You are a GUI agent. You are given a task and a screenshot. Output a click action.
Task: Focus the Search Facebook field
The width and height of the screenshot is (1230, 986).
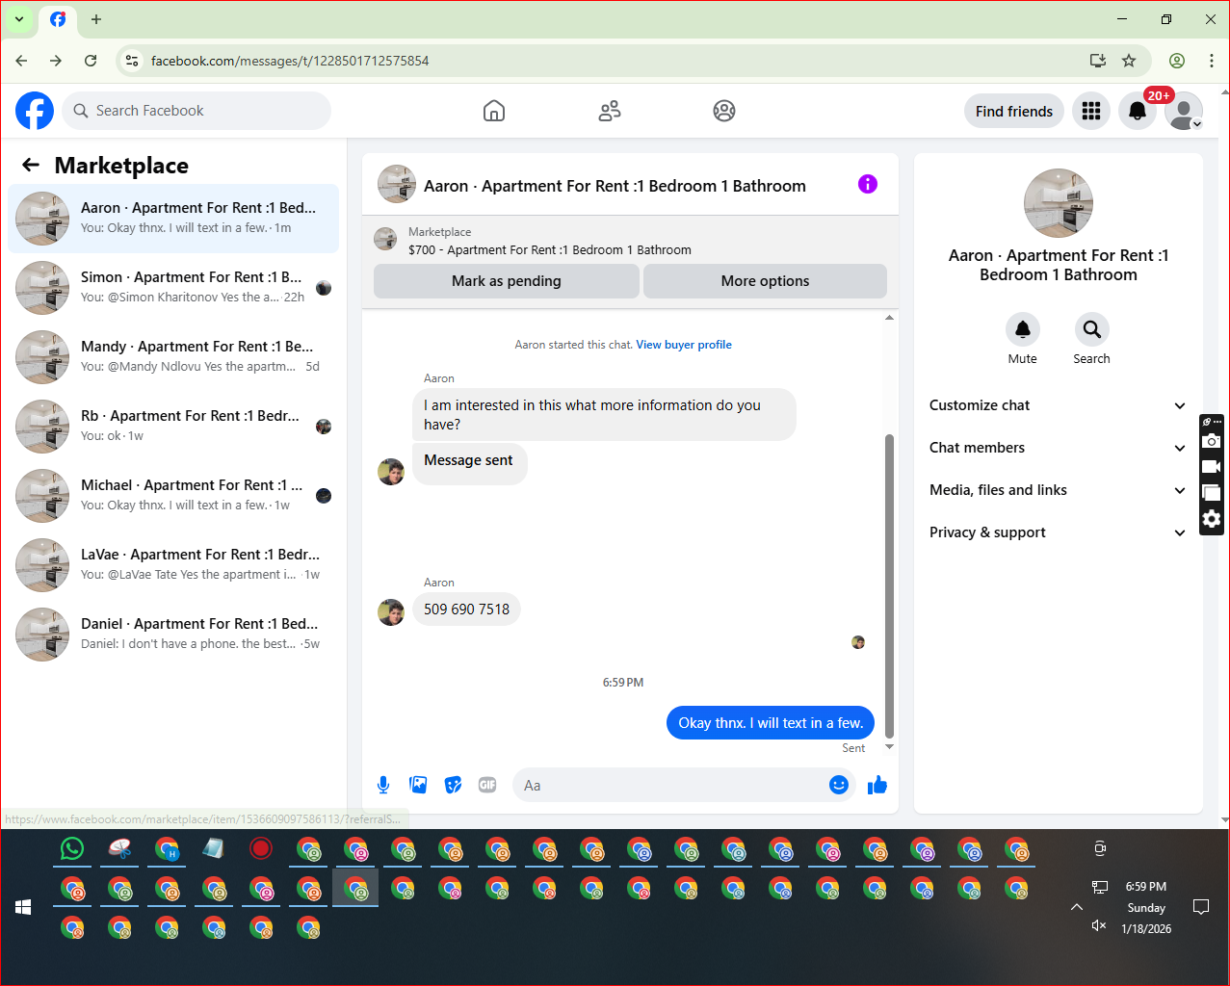pos(196,111)
